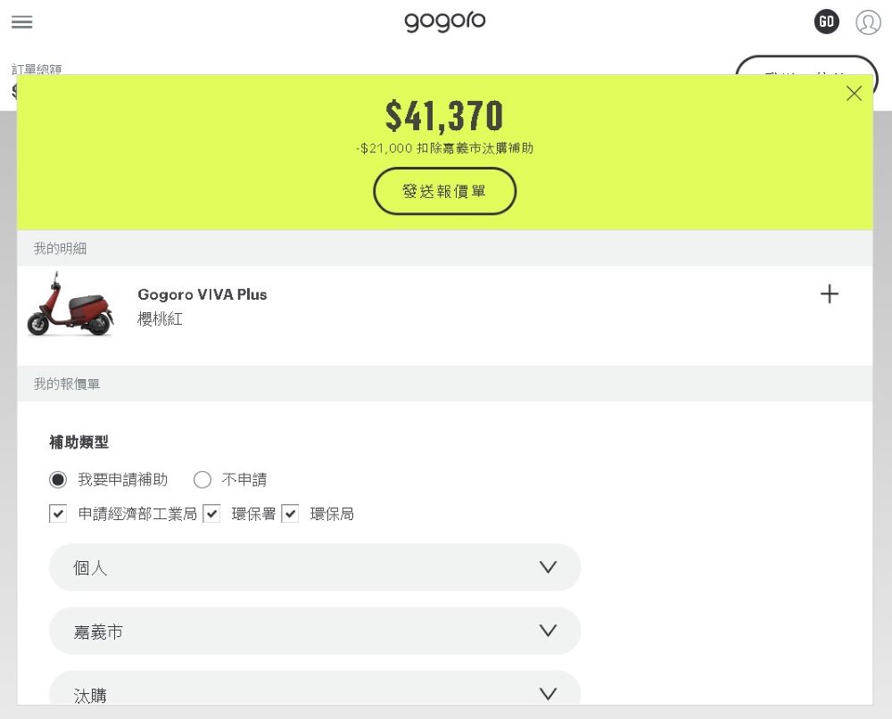
Task: Click the Gogoro logo
Action: [445, 21]
